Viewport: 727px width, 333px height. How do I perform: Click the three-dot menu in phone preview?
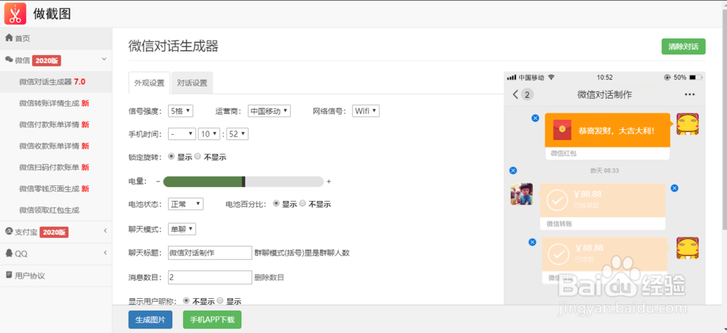click(x=689, y=95)
